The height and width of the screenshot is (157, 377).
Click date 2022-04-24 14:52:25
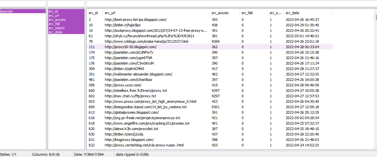point(302,145)
